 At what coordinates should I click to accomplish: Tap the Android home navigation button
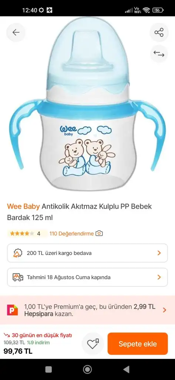click(x=87, y=369)
